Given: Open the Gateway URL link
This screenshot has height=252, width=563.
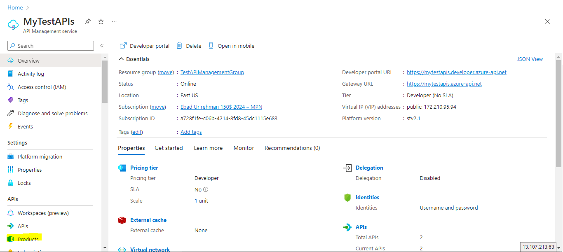Looking at the screenshot, I should [444, 84].
